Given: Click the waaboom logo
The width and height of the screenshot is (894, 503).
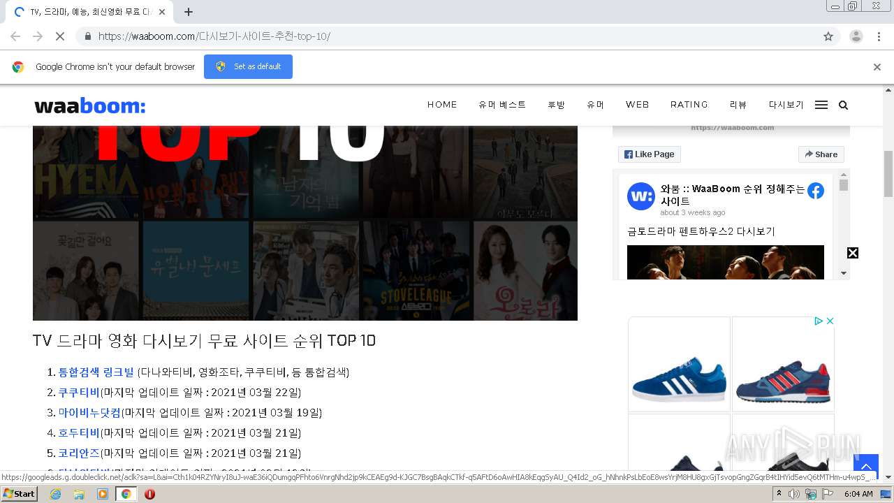Looking at the screenshot, I should 90,105.
